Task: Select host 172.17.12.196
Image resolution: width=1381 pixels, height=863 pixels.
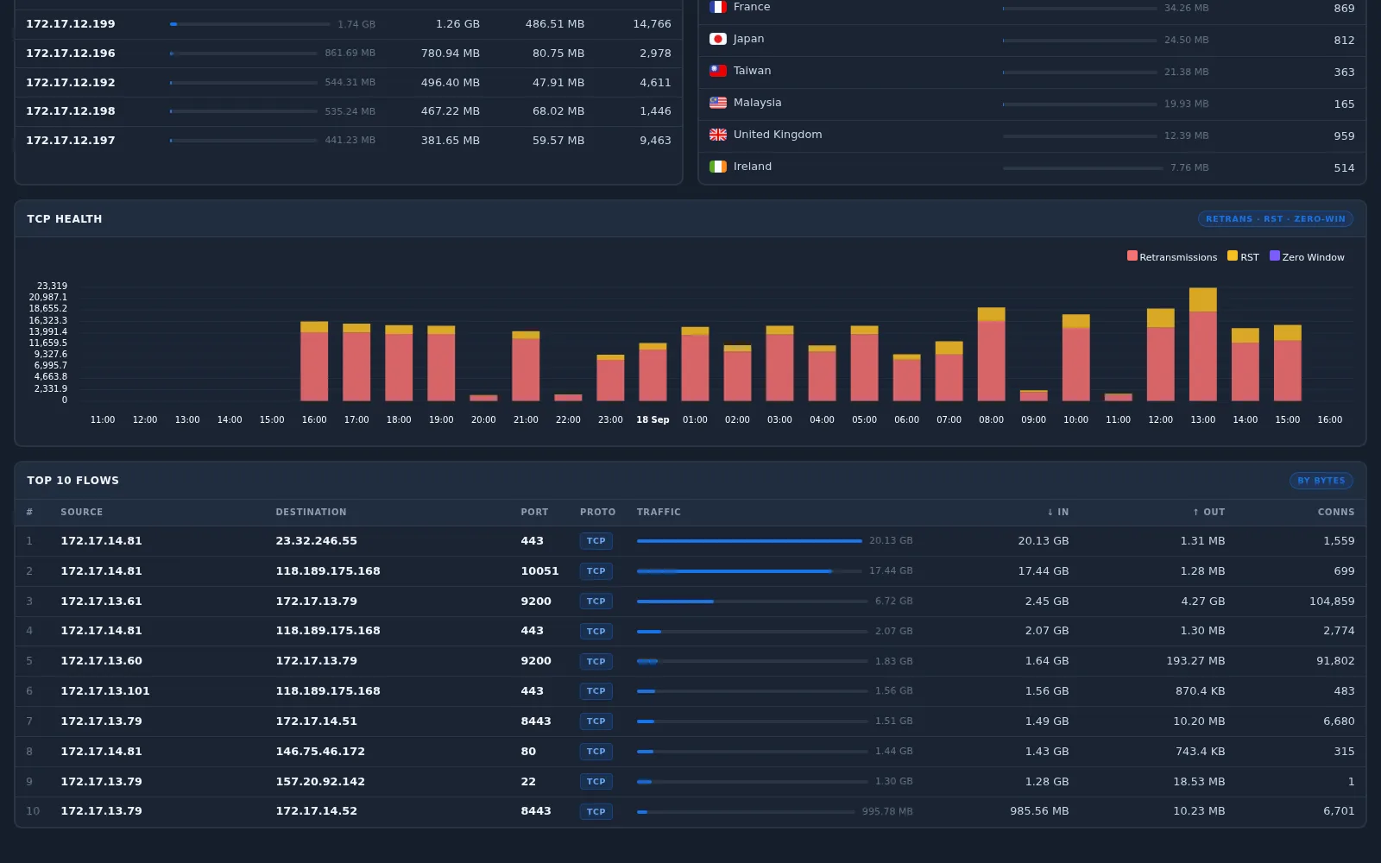Action: point(71,54)
